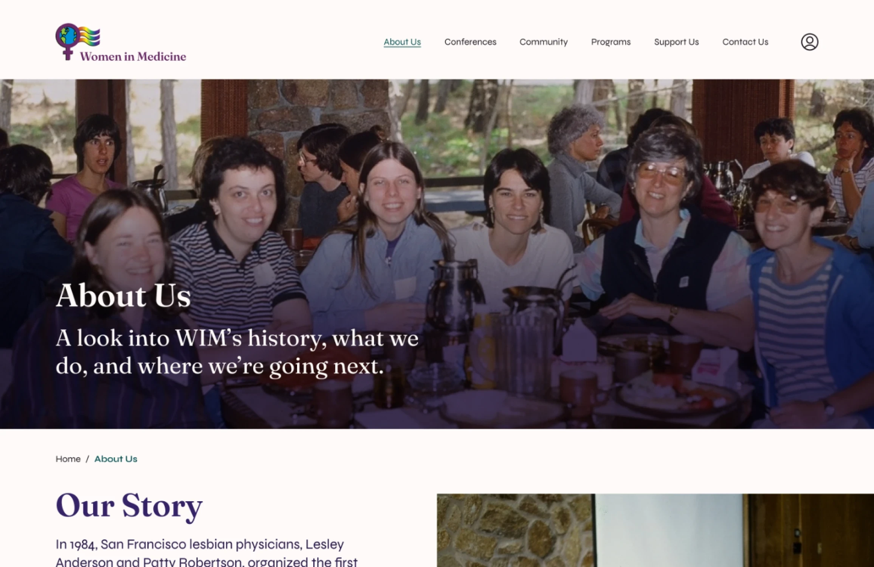Viewport: 874px width, 567px height.
Task: Click the Women in Medicine logo text
Action: coord(133,57)
